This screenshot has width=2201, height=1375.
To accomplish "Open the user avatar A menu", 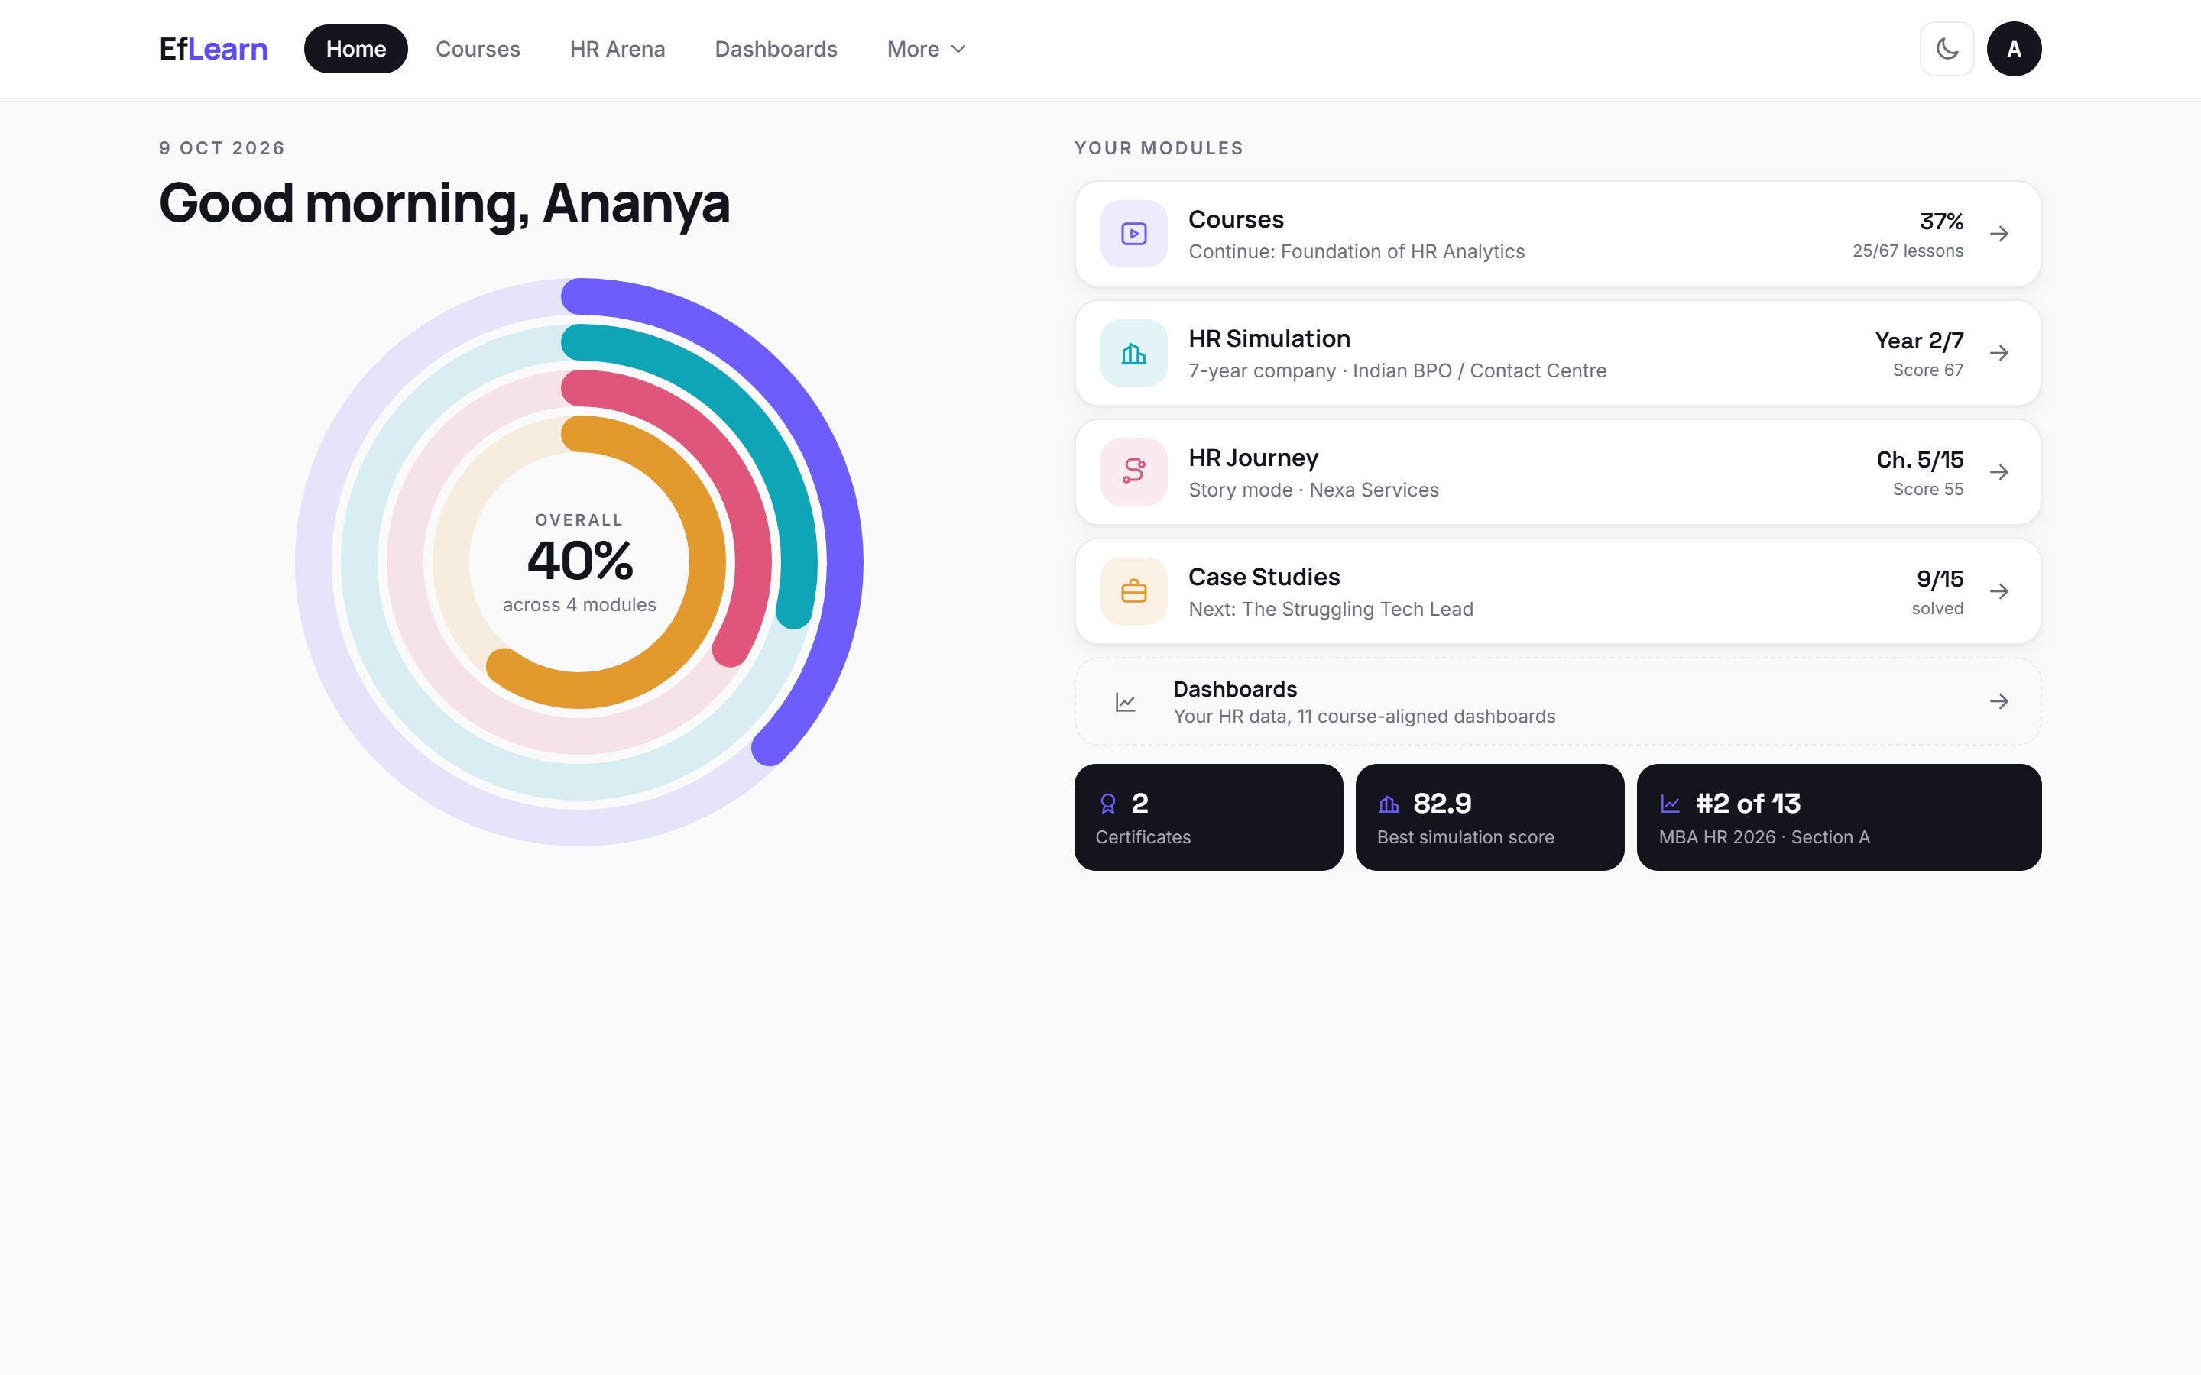I will pos(2014,49).
